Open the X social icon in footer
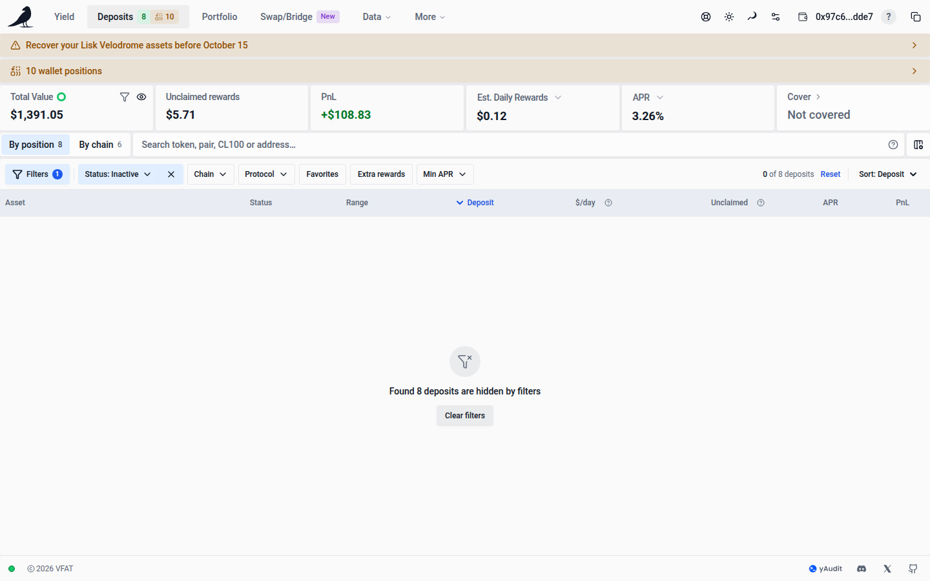 pyautogui.click(x=887, y=569)
